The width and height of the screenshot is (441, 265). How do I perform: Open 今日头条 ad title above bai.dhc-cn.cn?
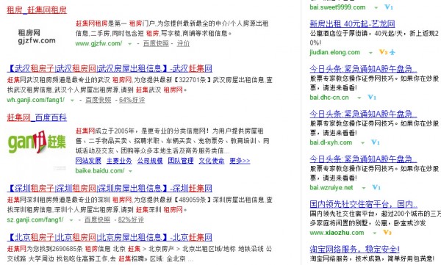[x=363, y=69]
